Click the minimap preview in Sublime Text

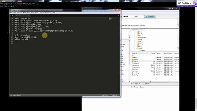pos(111,18)
